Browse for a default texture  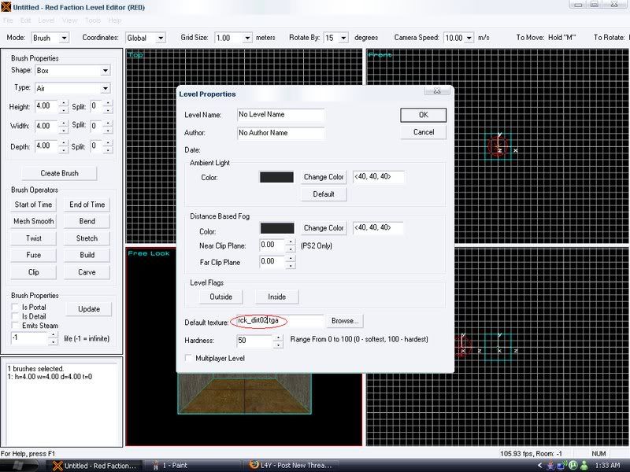(345, 321)
